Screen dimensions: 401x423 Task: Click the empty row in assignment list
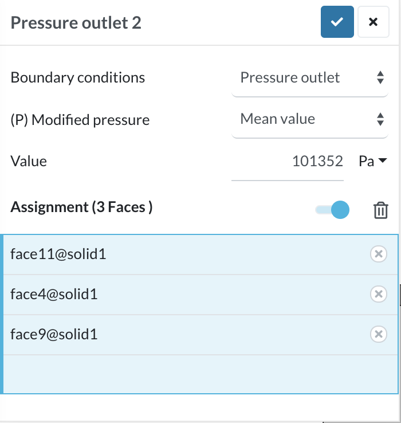click(x=200, y=374)
